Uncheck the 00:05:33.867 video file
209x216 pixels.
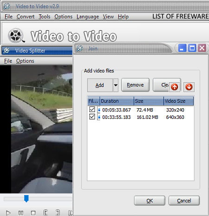click(92, 109)
